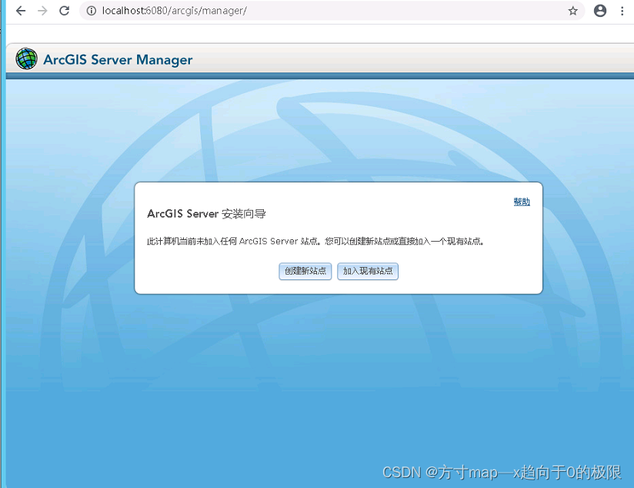Click the browser forward arrow
This screenshot has width=634, height=488.
pos(42,12)
